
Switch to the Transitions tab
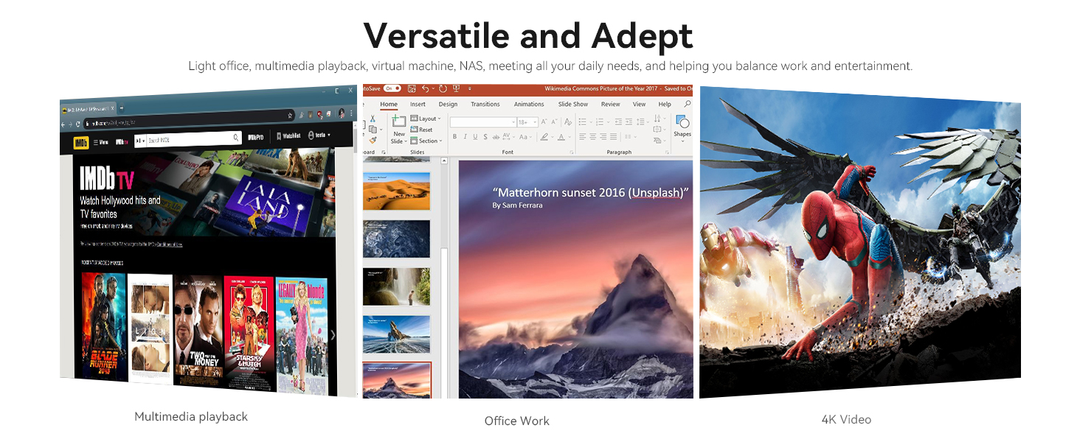click(485, 105)
